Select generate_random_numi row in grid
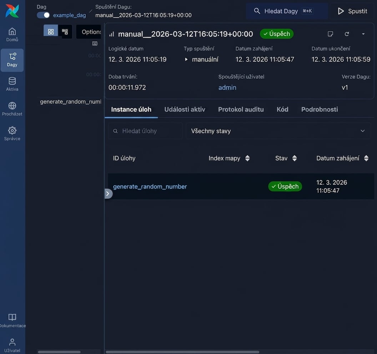This screenshot has width=377, height=354. 70,102
